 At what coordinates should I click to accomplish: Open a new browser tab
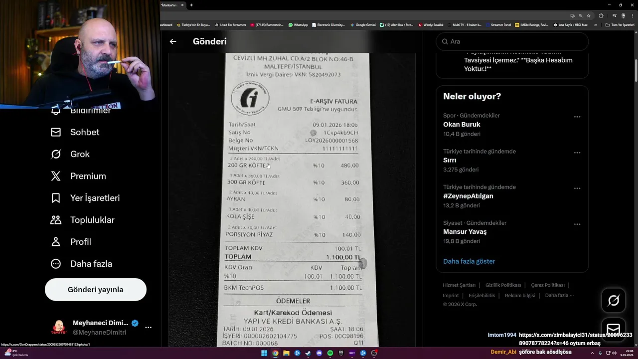(191, 5)
